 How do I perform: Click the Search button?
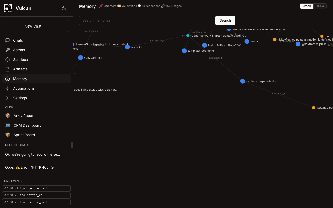[x=225, y=21]
